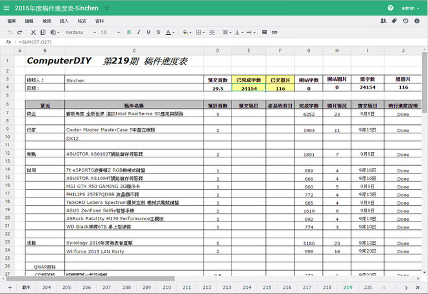Select row 7 header
Viewport: 428px width, 294px height.
click(x=7, y=113)
